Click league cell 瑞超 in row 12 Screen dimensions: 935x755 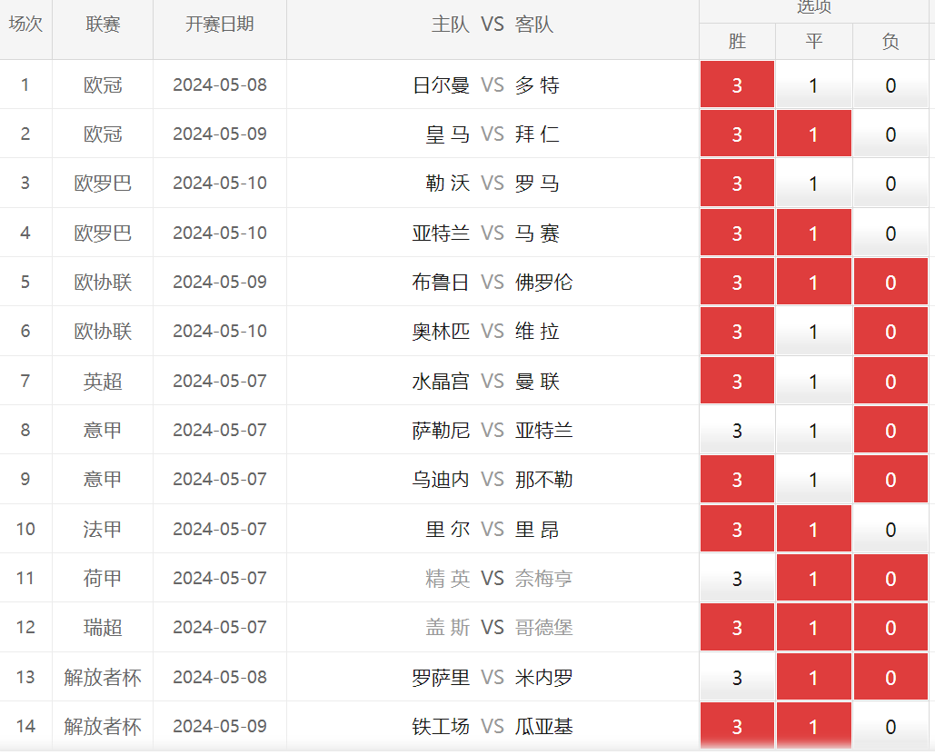tap(103, 628)
